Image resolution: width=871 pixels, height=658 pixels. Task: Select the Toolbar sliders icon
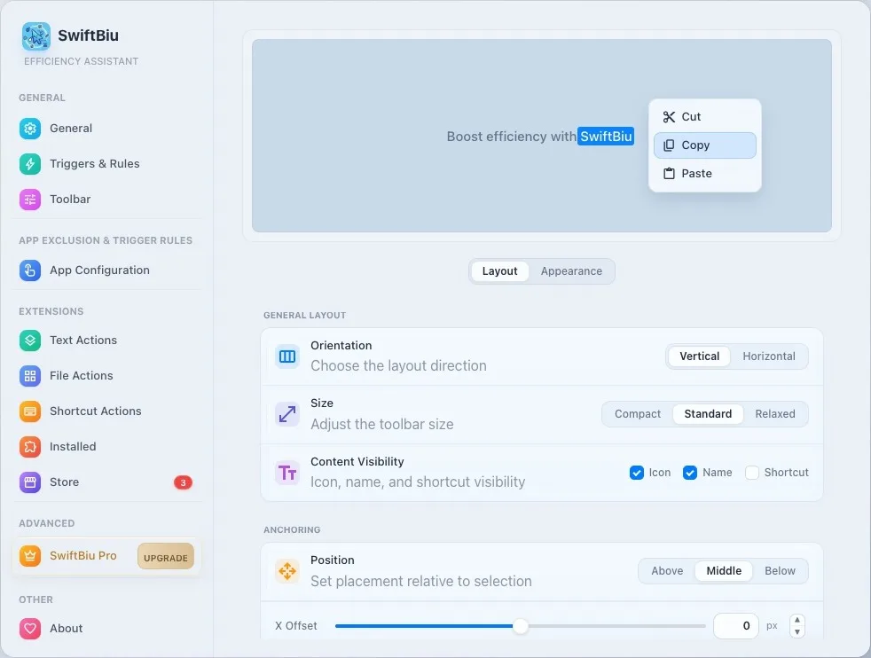30,200
